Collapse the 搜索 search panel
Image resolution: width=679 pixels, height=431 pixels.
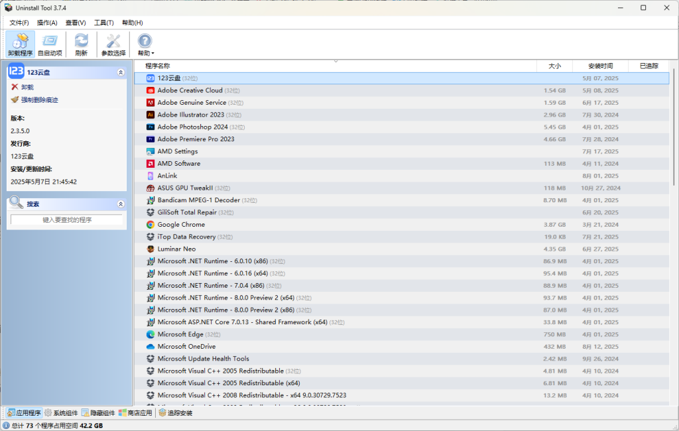click(x=121, y=204)
